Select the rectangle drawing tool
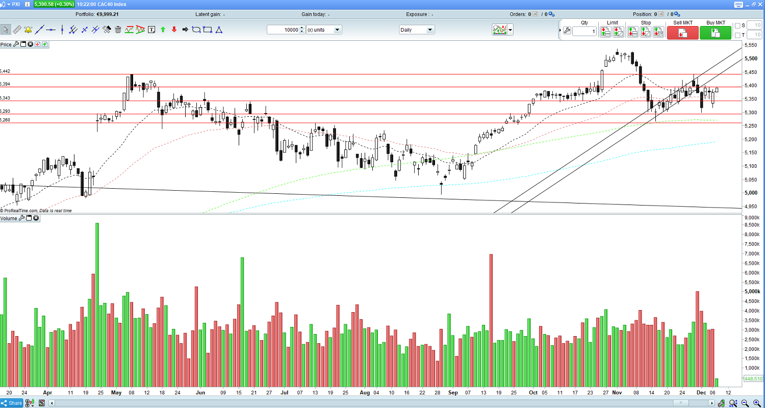 tap(208, 30)
